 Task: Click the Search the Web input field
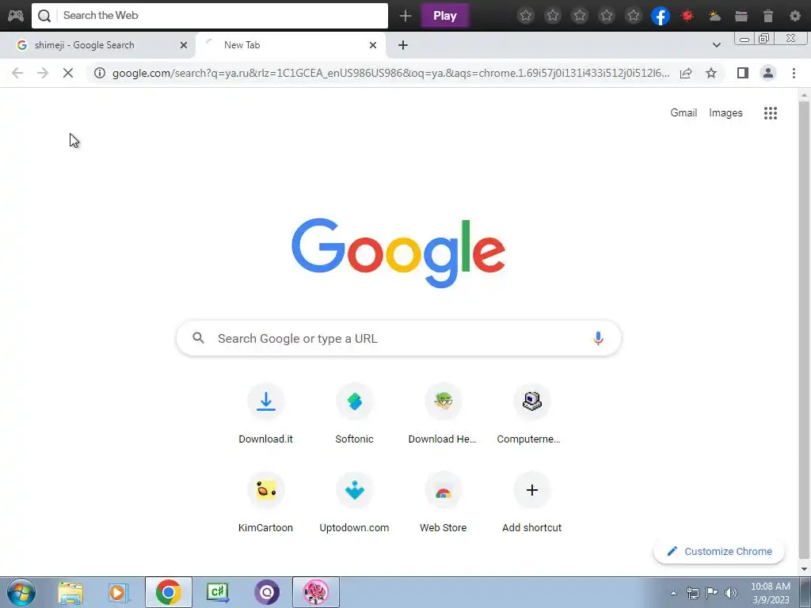pos(209,16)
